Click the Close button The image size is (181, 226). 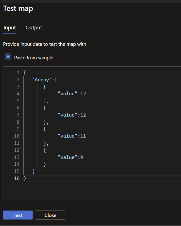(50, 215)
